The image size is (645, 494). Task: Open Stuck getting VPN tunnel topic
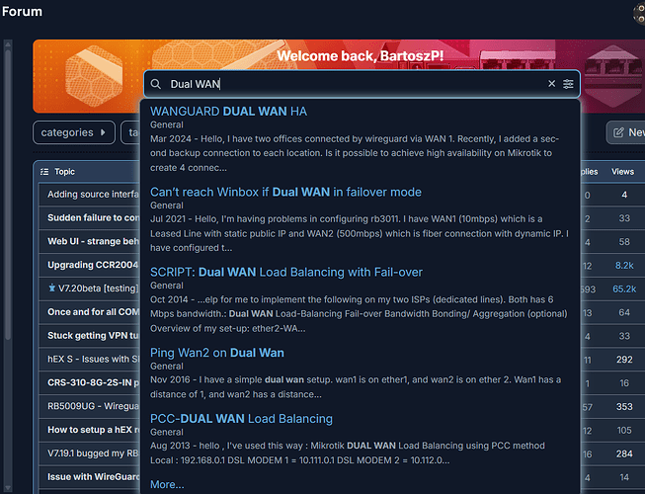[x=94, y=336]
